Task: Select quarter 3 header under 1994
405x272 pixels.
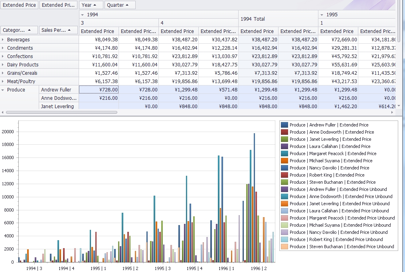Action: pyautogui.click(x=119, y=23)
